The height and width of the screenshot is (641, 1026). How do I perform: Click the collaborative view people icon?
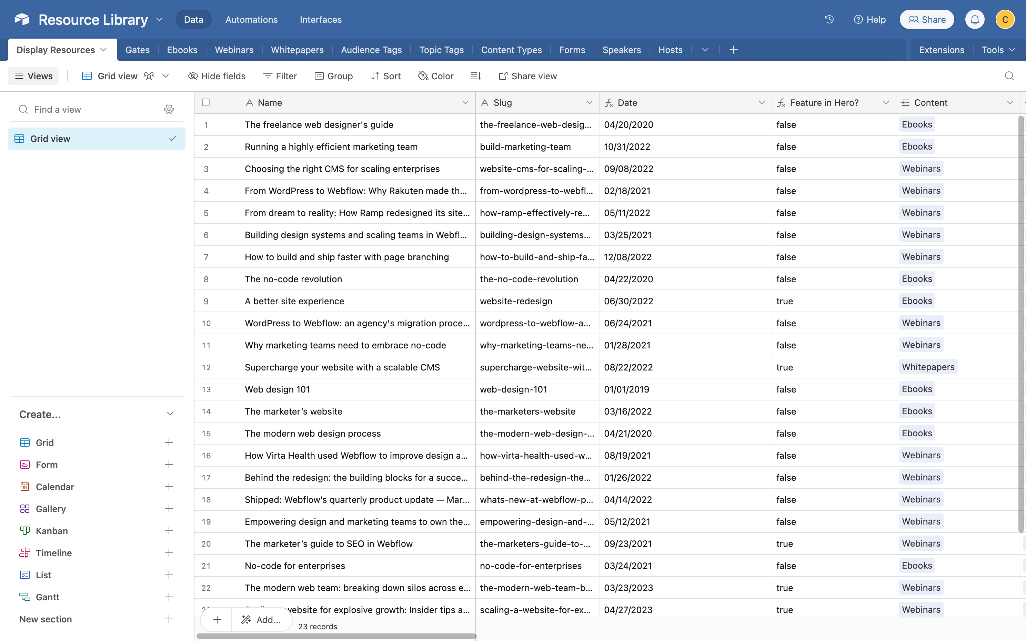(149, 76)
